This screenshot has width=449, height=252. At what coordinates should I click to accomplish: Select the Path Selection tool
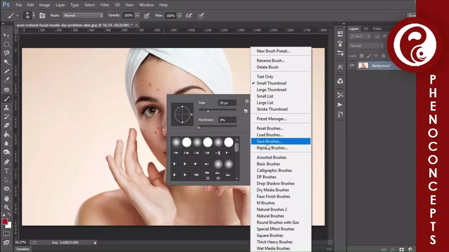pos(6,180)
